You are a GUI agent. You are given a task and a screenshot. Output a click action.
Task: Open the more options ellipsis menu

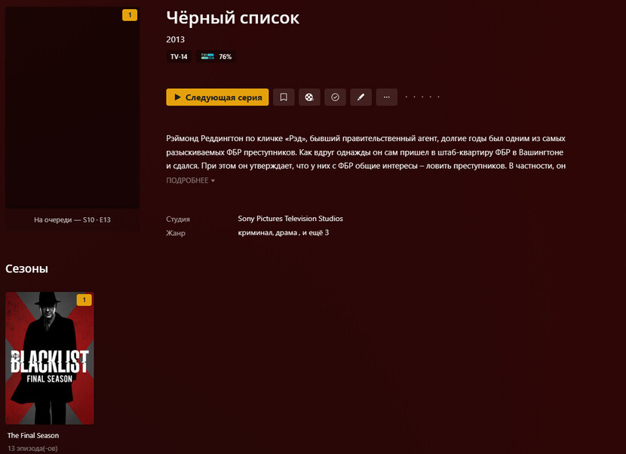(386, 97)
